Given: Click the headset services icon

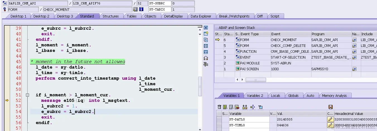Looking at the screenshot, I should tap(206, 58).
